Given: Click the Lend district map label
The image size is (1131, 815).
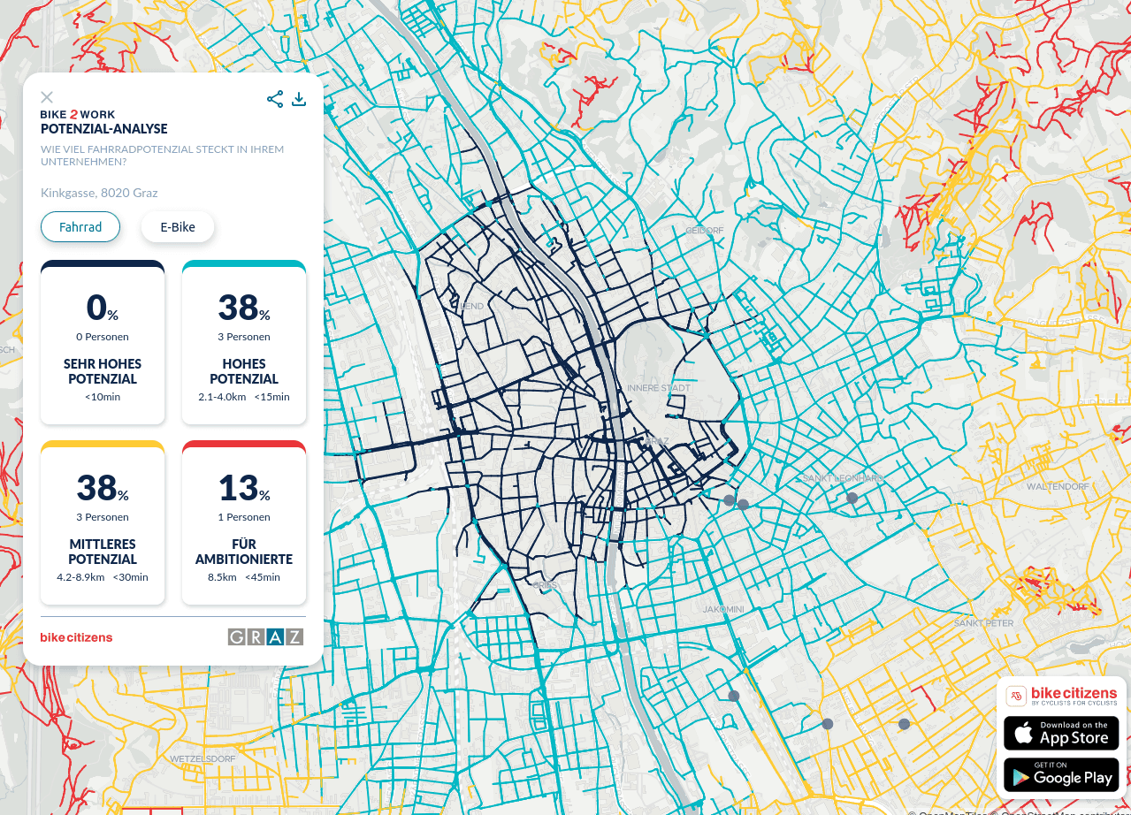Looking at the screenshot, I should [x=472, y=307].
